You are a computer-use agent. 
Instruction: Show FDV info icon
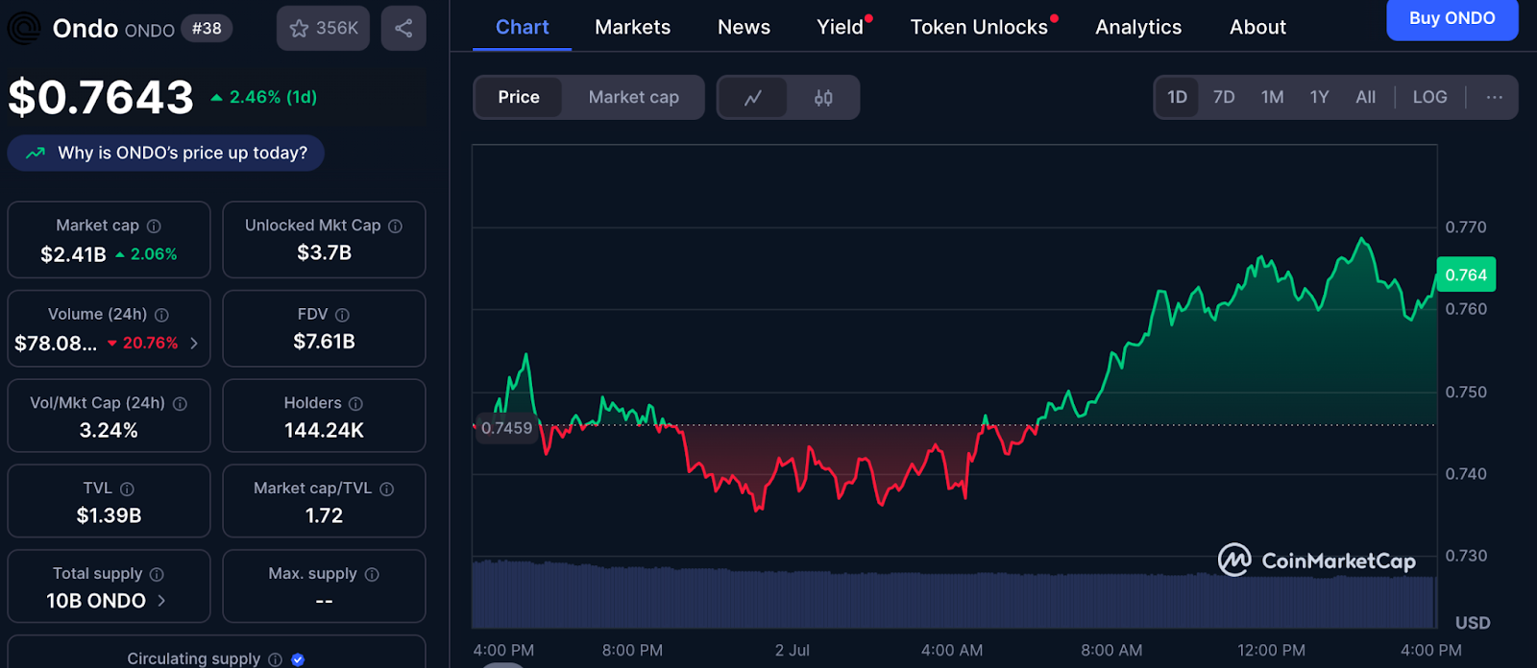pos(342,315)
